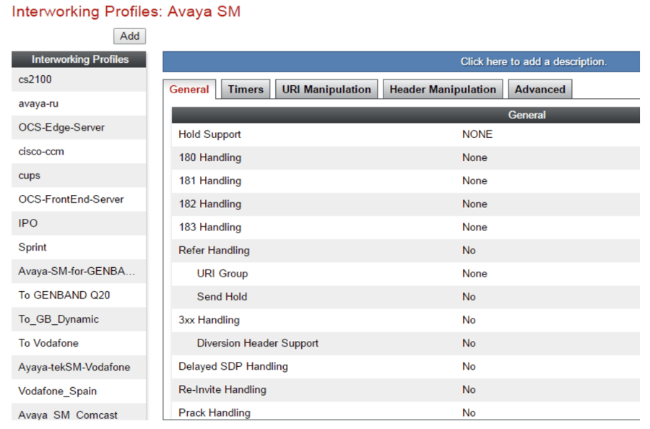Image resolution: width=650 pixels, height=429 pixels.
Task: Click the None value for 183 Handling
Action: click(x=474, y=227)
